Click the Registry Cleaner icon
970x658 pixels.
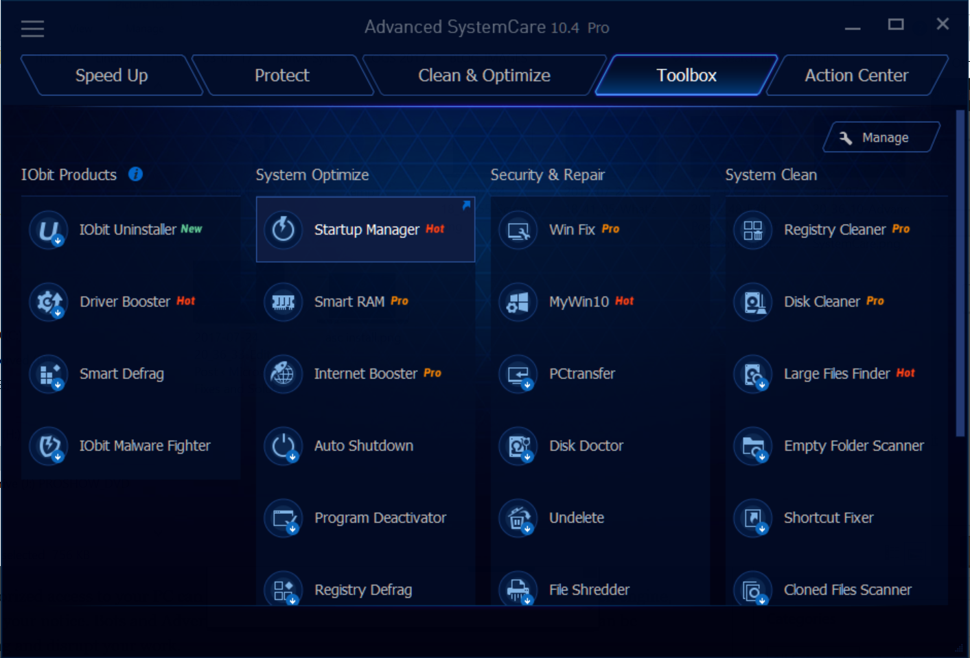pyautogui.click(x=752, y=230)
